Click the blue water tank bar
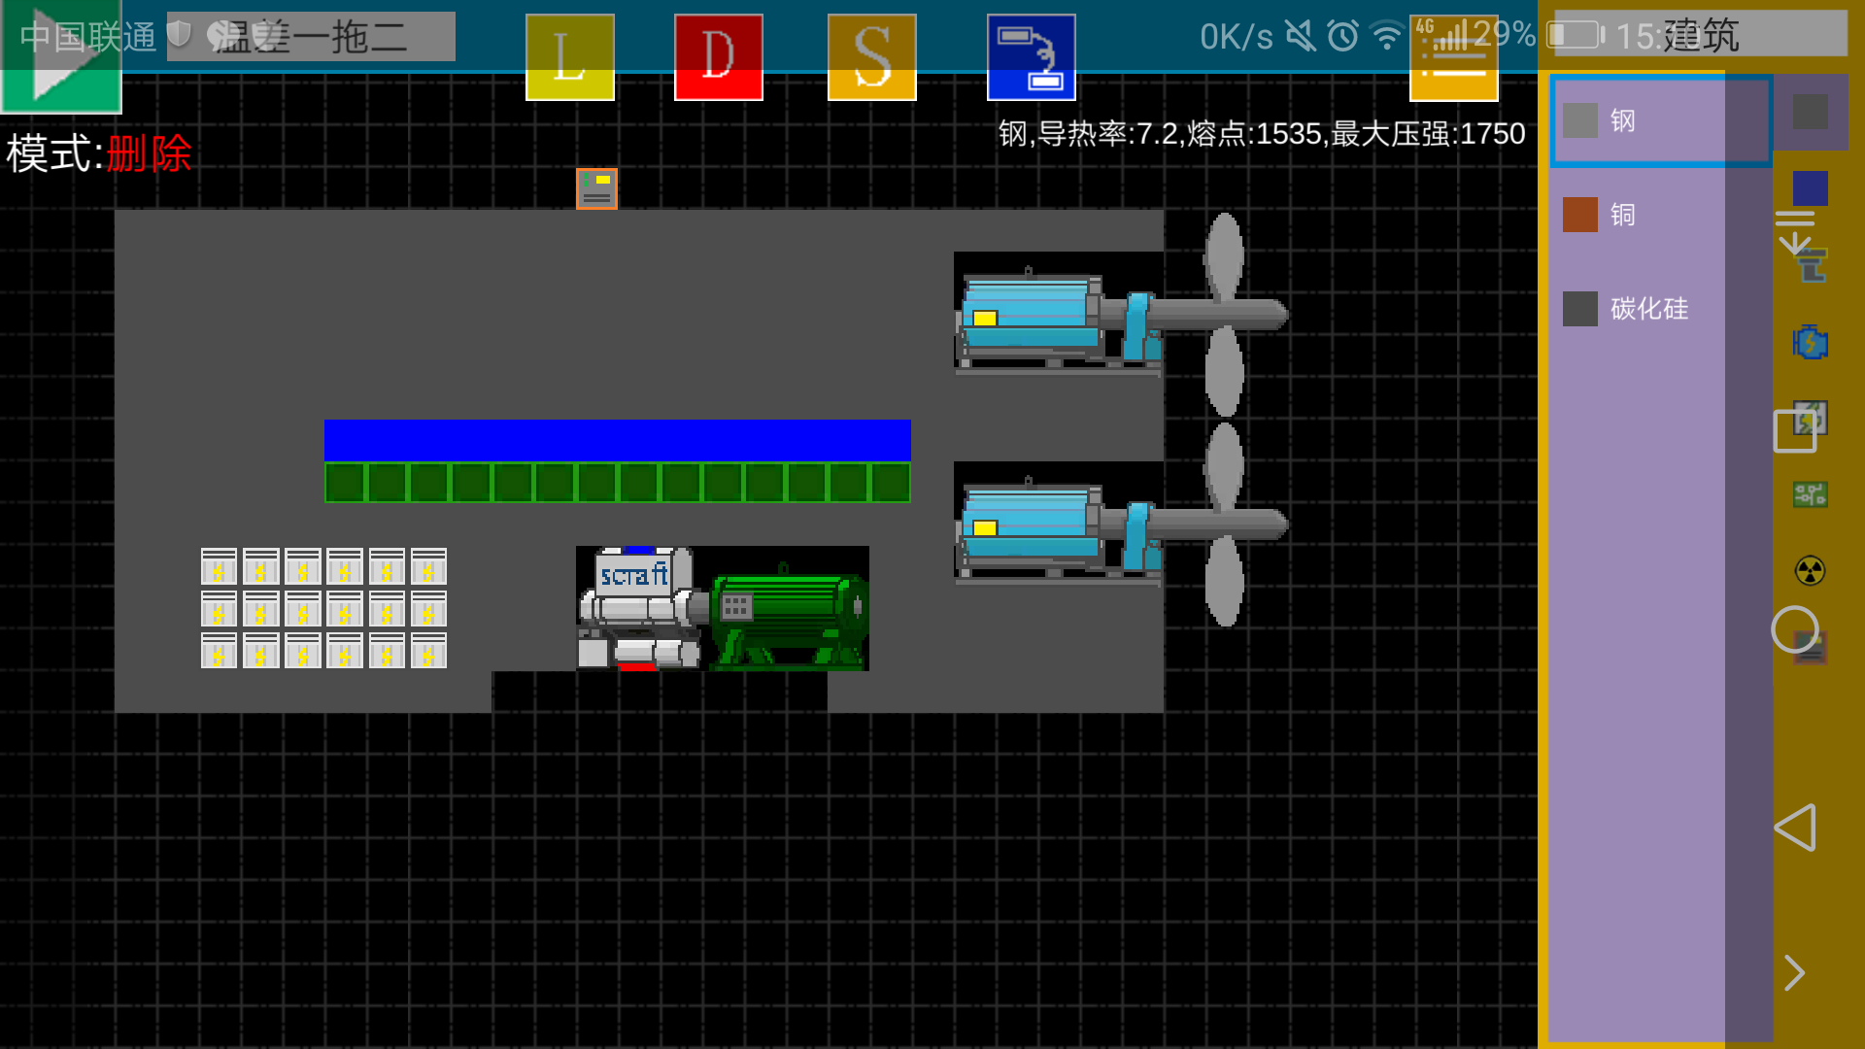 point(618,440)
